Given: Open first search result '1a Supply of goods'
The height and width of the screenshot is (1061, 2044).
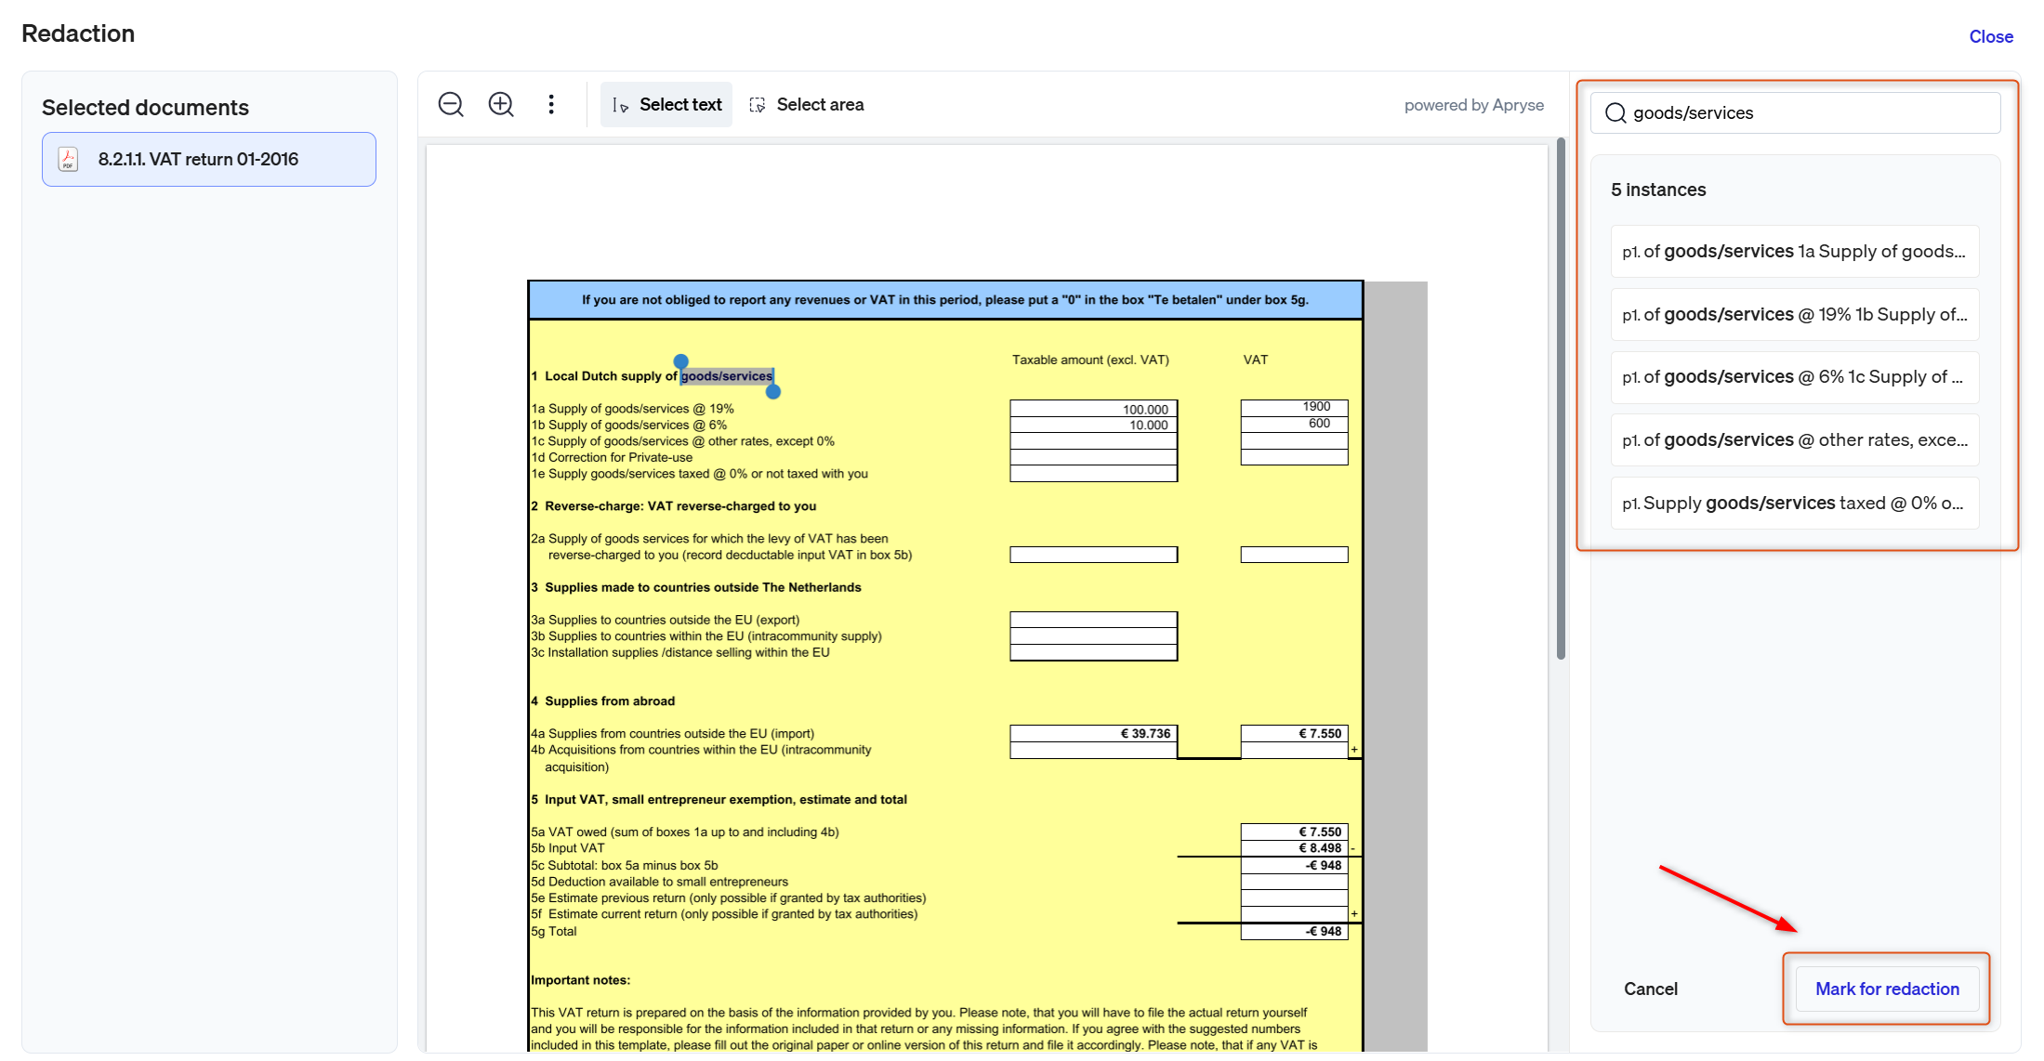Looking at the screenshot, I should pos(1794,251).
